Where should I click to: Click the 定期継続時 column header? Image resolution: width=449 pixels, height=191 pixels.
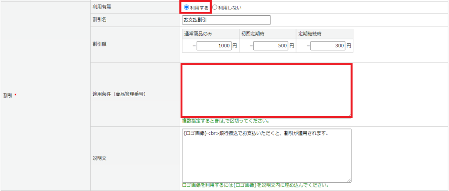point(324,34)
